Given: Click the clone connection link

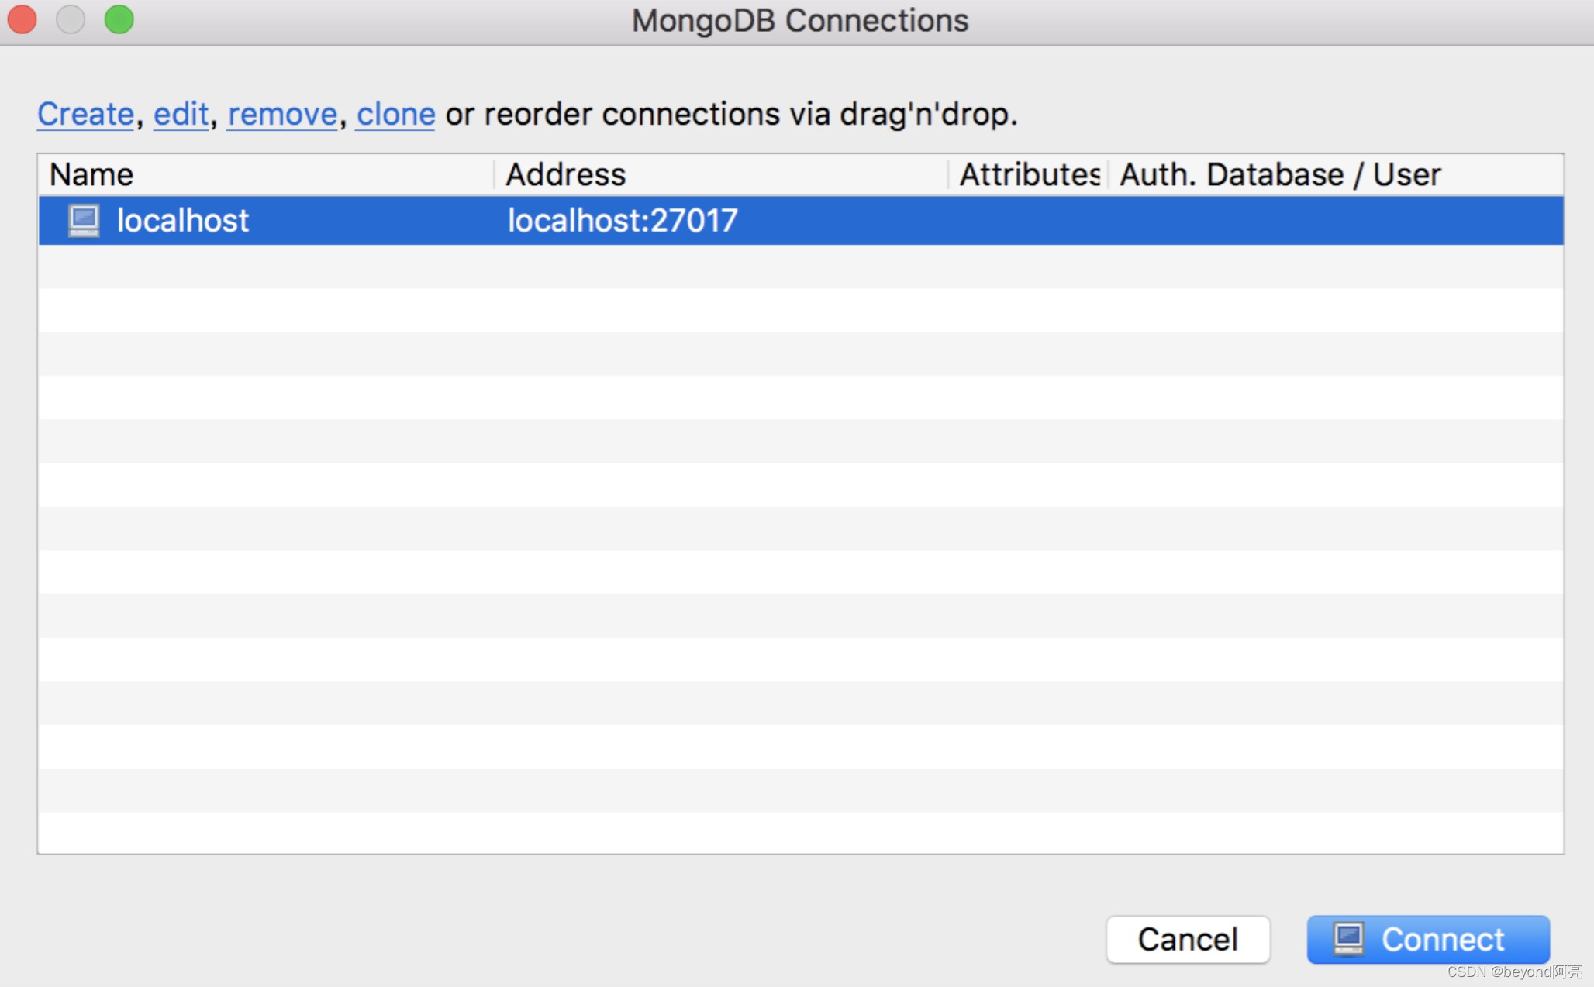Looking at the screenshot, I should (395, 114).
